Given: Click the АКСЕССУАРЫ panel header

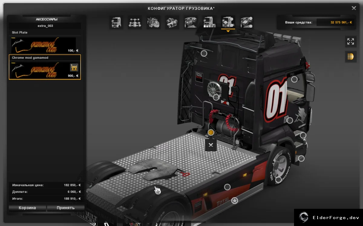Looking at the screenshot, I should tap(47, 19).
